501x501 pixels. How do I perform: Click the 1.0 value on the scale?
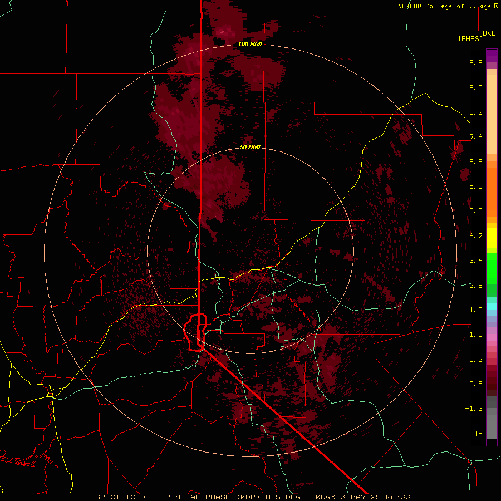tap(476, 334)
